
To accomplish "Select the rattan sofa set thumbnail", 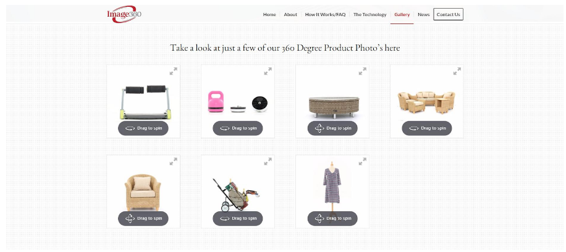I will coord(427,101).
